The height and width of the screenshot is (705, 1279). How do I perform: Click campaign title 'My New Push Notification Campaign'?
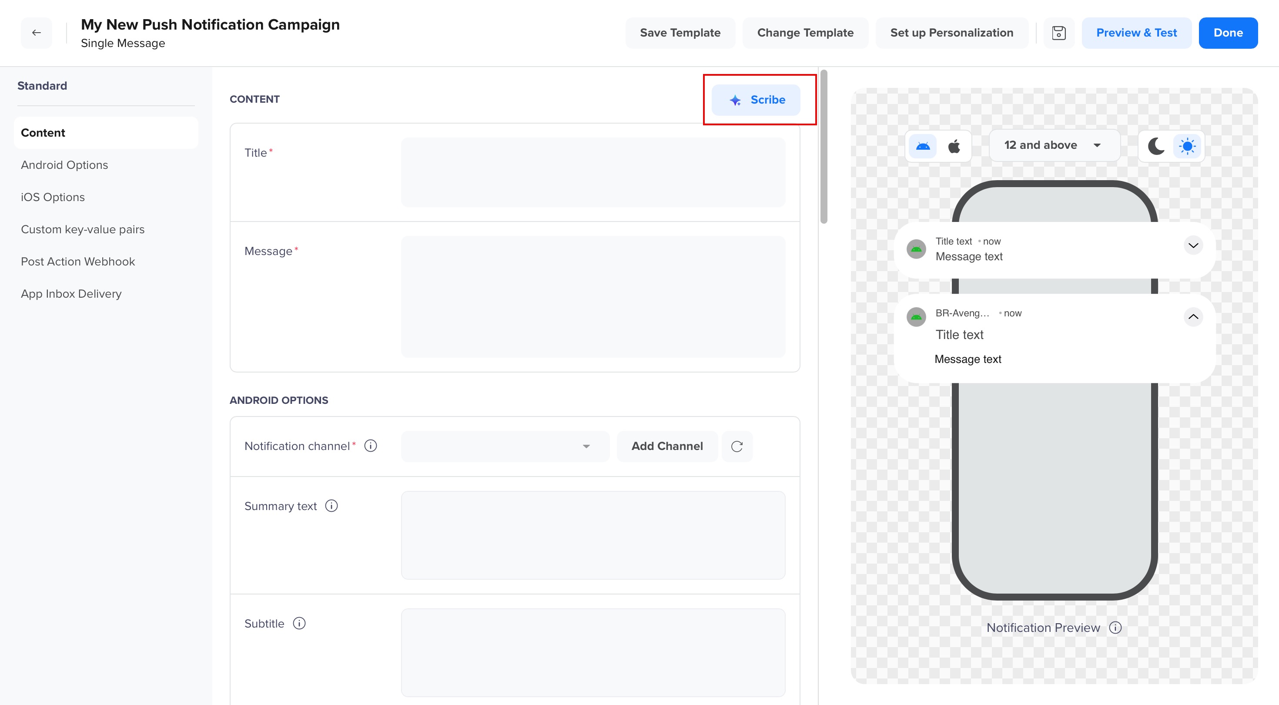tap(210, 24)
